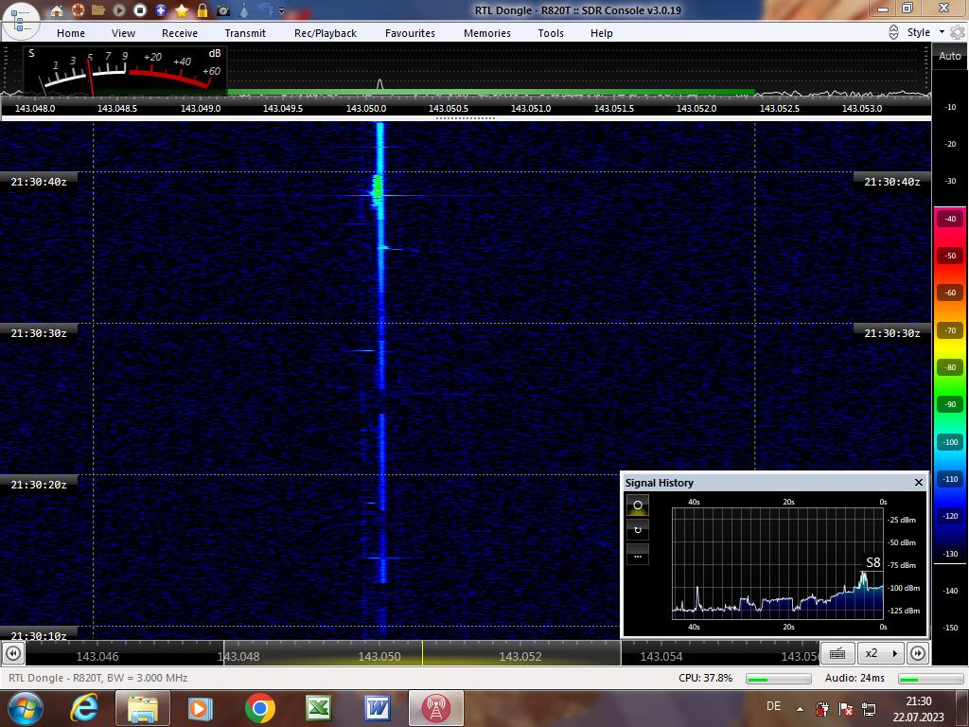The width and height of the screenshot is (969, 727).
Task: Click the right 21:30:30z waterfall timestamp
Action: click(891, 333)
